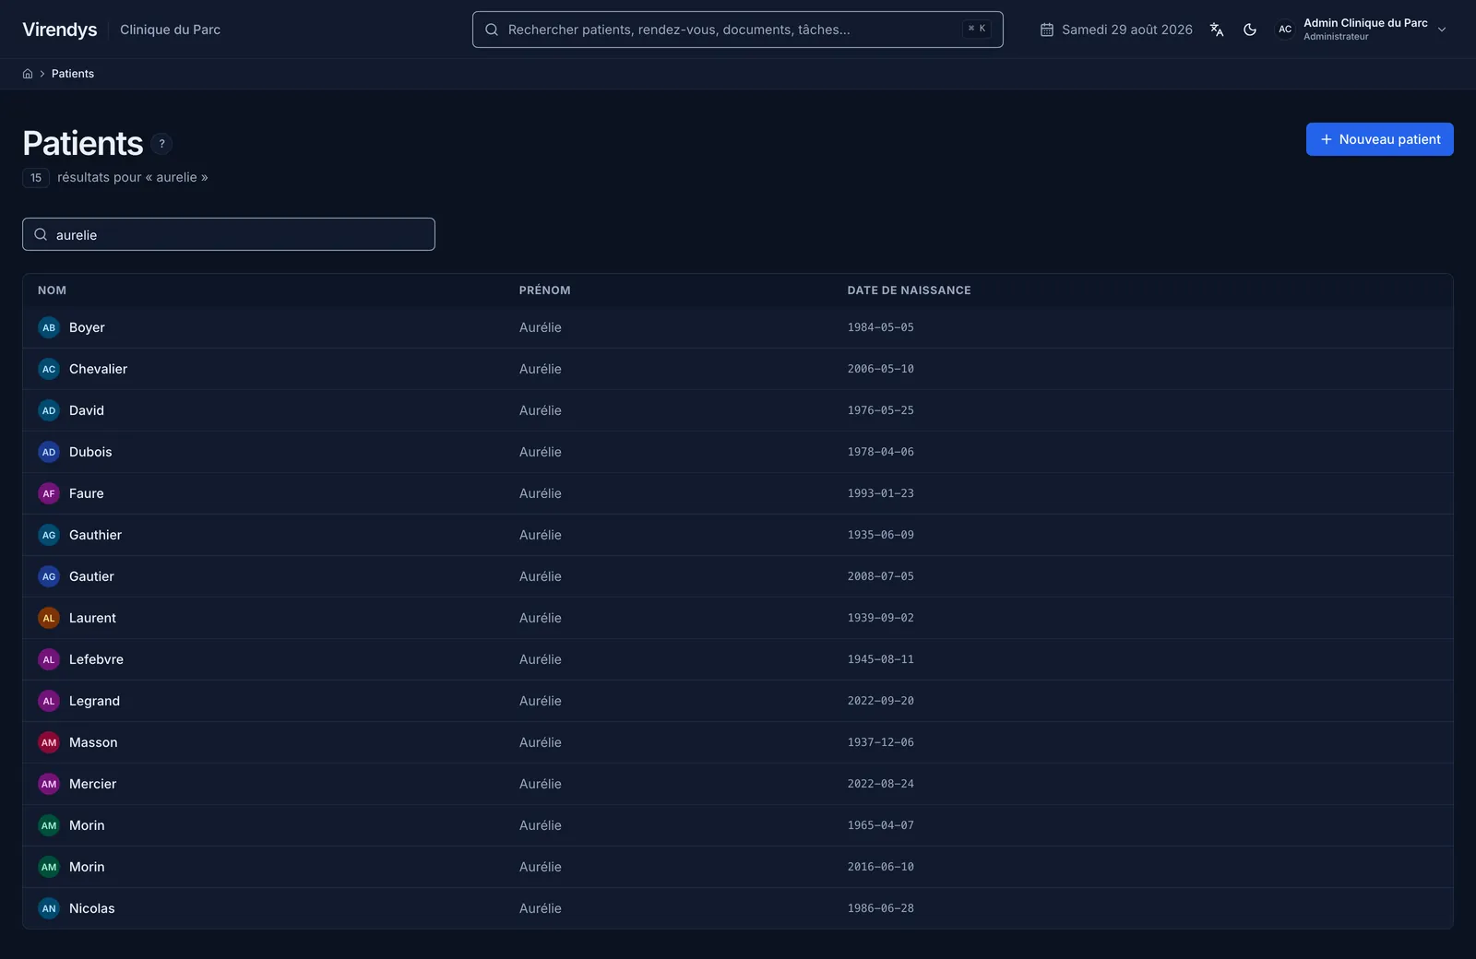Click the AC admin avatar
The width and height of the screenshot is (1476, 959).
(x=1285, y=30)
